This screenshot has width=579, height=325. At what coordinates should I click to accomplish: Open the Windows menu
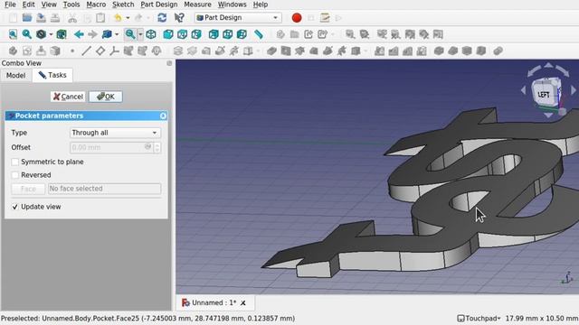(232, 5)
